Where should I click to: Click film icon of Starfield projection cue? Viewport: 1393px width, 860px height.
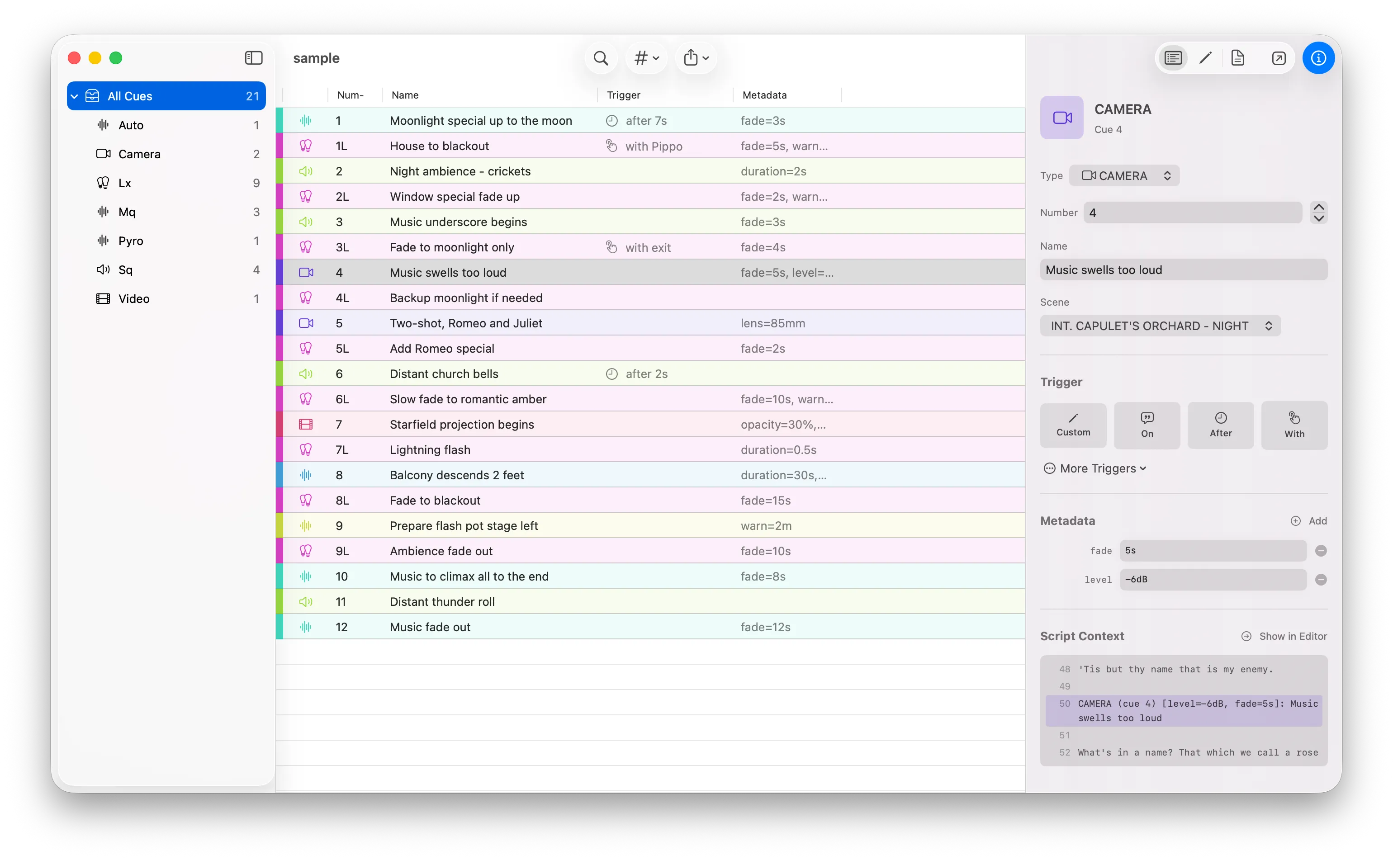coord(306,424)
